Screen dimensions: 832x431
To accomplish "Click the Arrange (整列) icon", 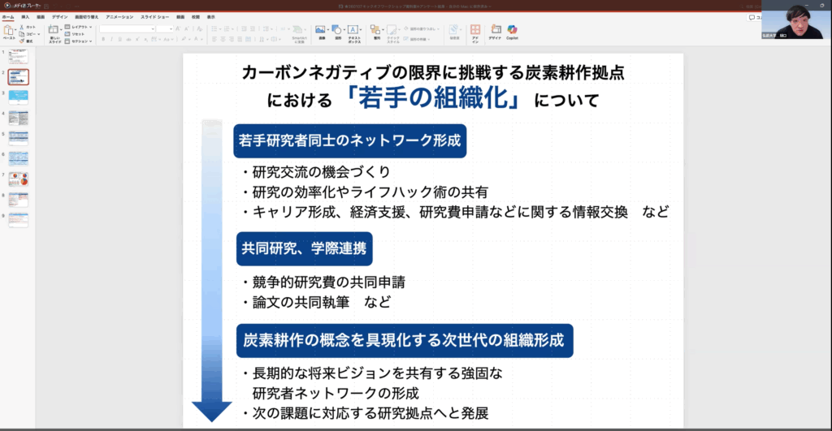I will click(x=377, y=30).
